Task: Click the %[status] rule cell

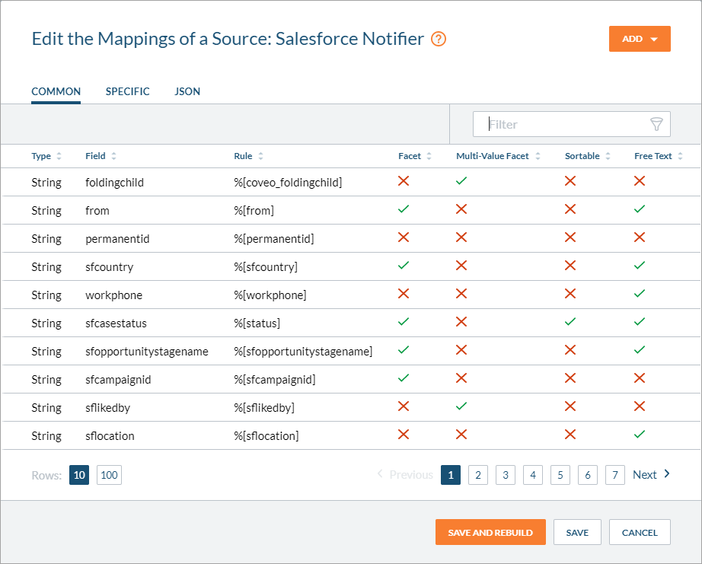Action: coord(257,323)
